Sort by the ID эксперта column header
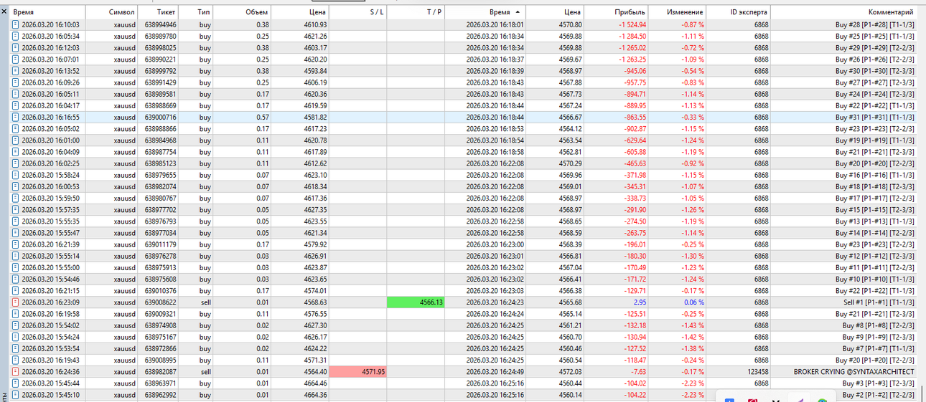 coord(739,12)
